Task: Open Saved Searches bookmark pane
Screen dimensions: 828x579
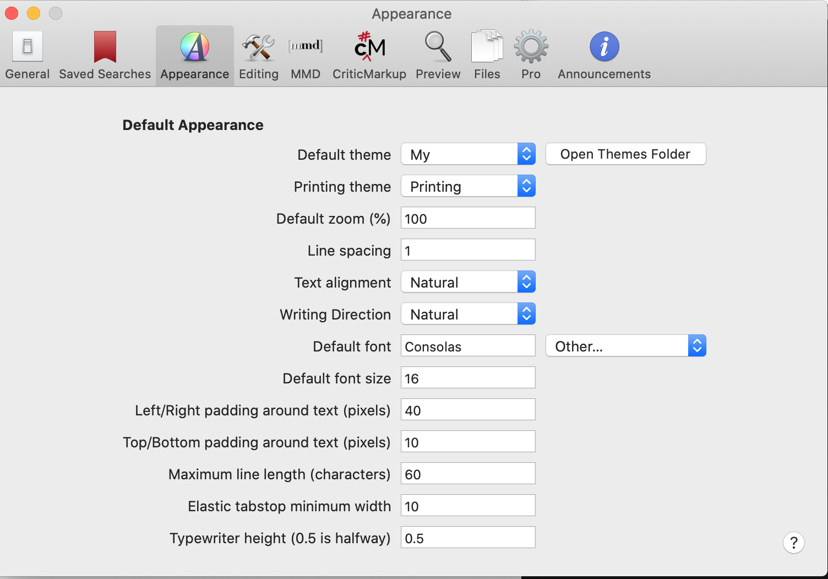Action: tap(105, 56)
